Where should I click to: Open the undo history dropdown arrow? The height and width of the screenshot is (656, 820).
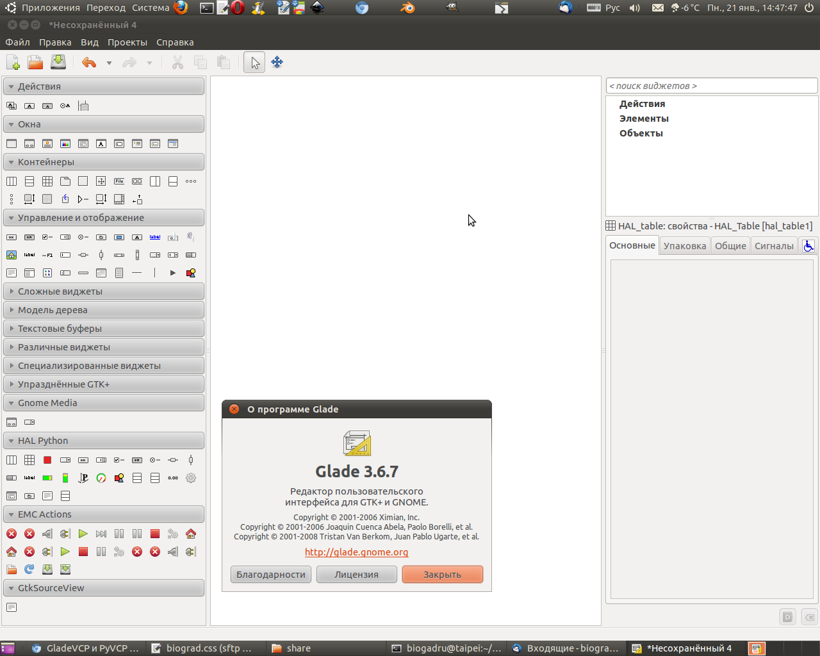tap(109, 63)
